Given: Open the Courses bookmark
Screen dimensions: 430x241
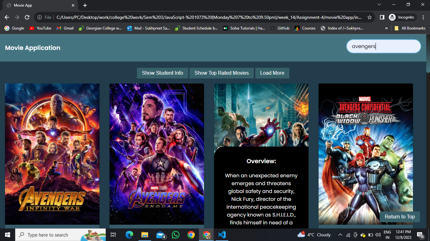Looking at the screenshot, I should (305, 28).
